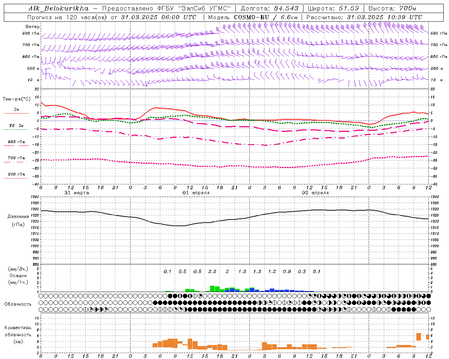This screenshot has width=449, height=359.
Task: Click the '1.2' precipitation amount value
Action: coord(272,271)
